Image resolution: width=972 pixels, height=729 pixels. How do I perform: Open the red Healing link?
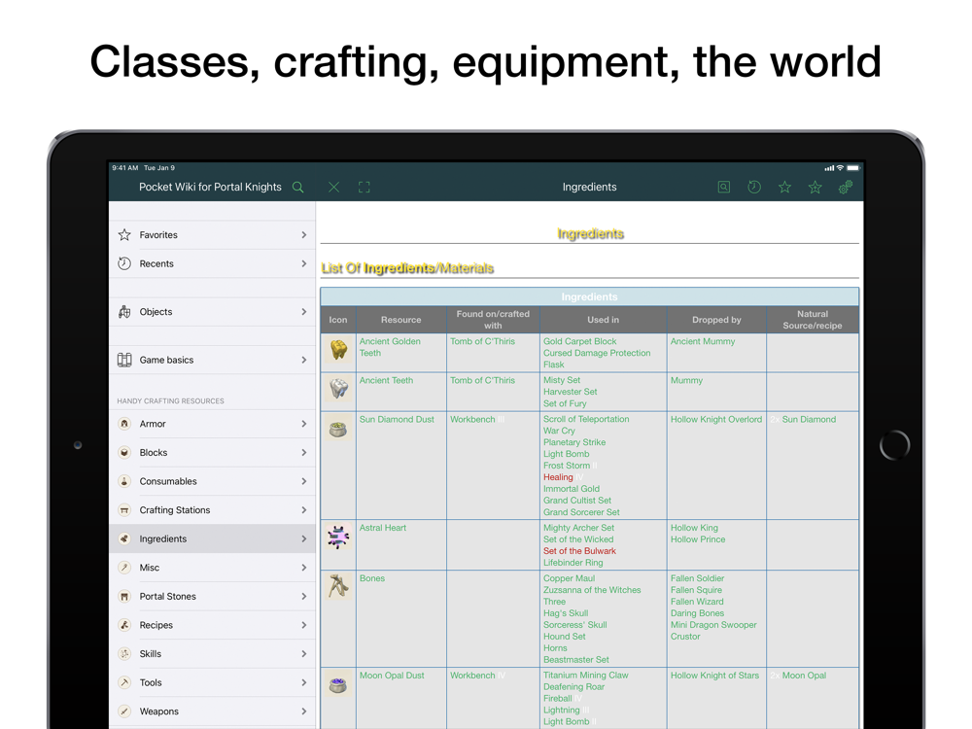click(558, 477)
